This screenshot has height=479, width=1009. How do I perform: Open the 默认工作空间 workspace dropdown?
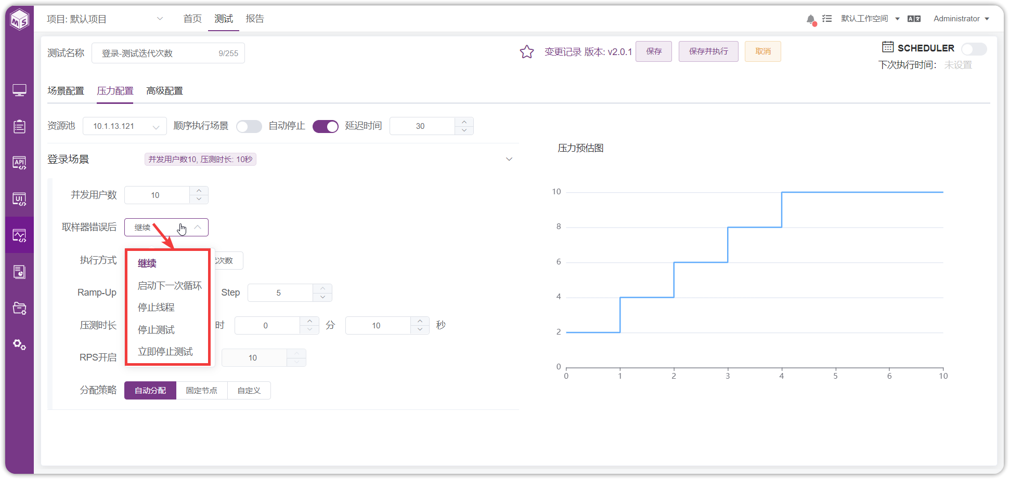870,19
